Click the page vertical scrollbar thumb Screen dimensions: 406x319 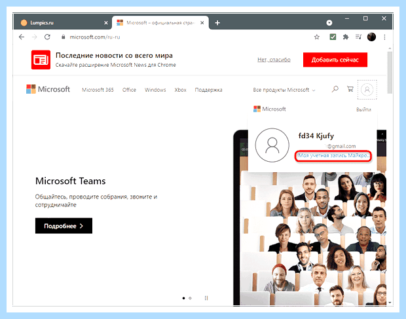coord(390,73)
